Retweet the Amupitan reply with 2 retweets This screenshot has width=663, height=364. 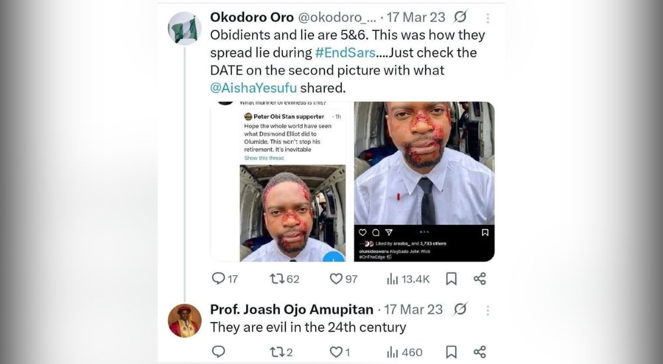tap(277, 351)
